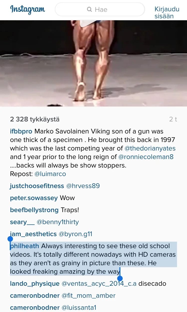Open lando_physique commenter profile
This screenshot has height=312, width=187.
coord(35,283)
